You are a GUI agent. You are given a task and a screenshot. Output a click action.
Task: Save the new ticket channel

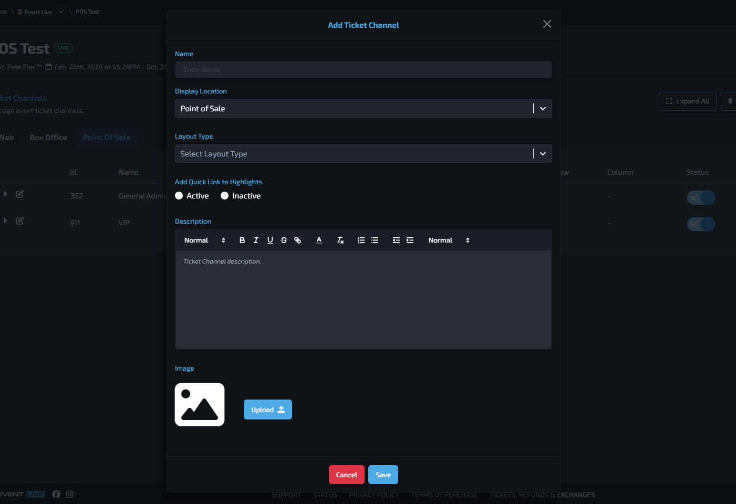[383, 475]
